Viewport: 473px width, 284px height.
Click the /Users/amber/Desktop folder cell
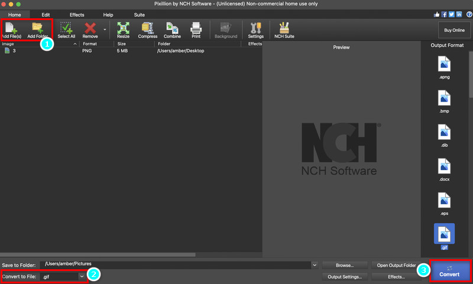coord(180,51)
